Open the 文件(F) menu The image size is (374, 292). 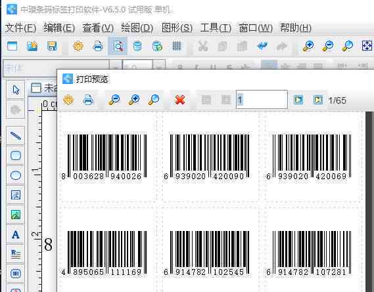coord(20,28)
